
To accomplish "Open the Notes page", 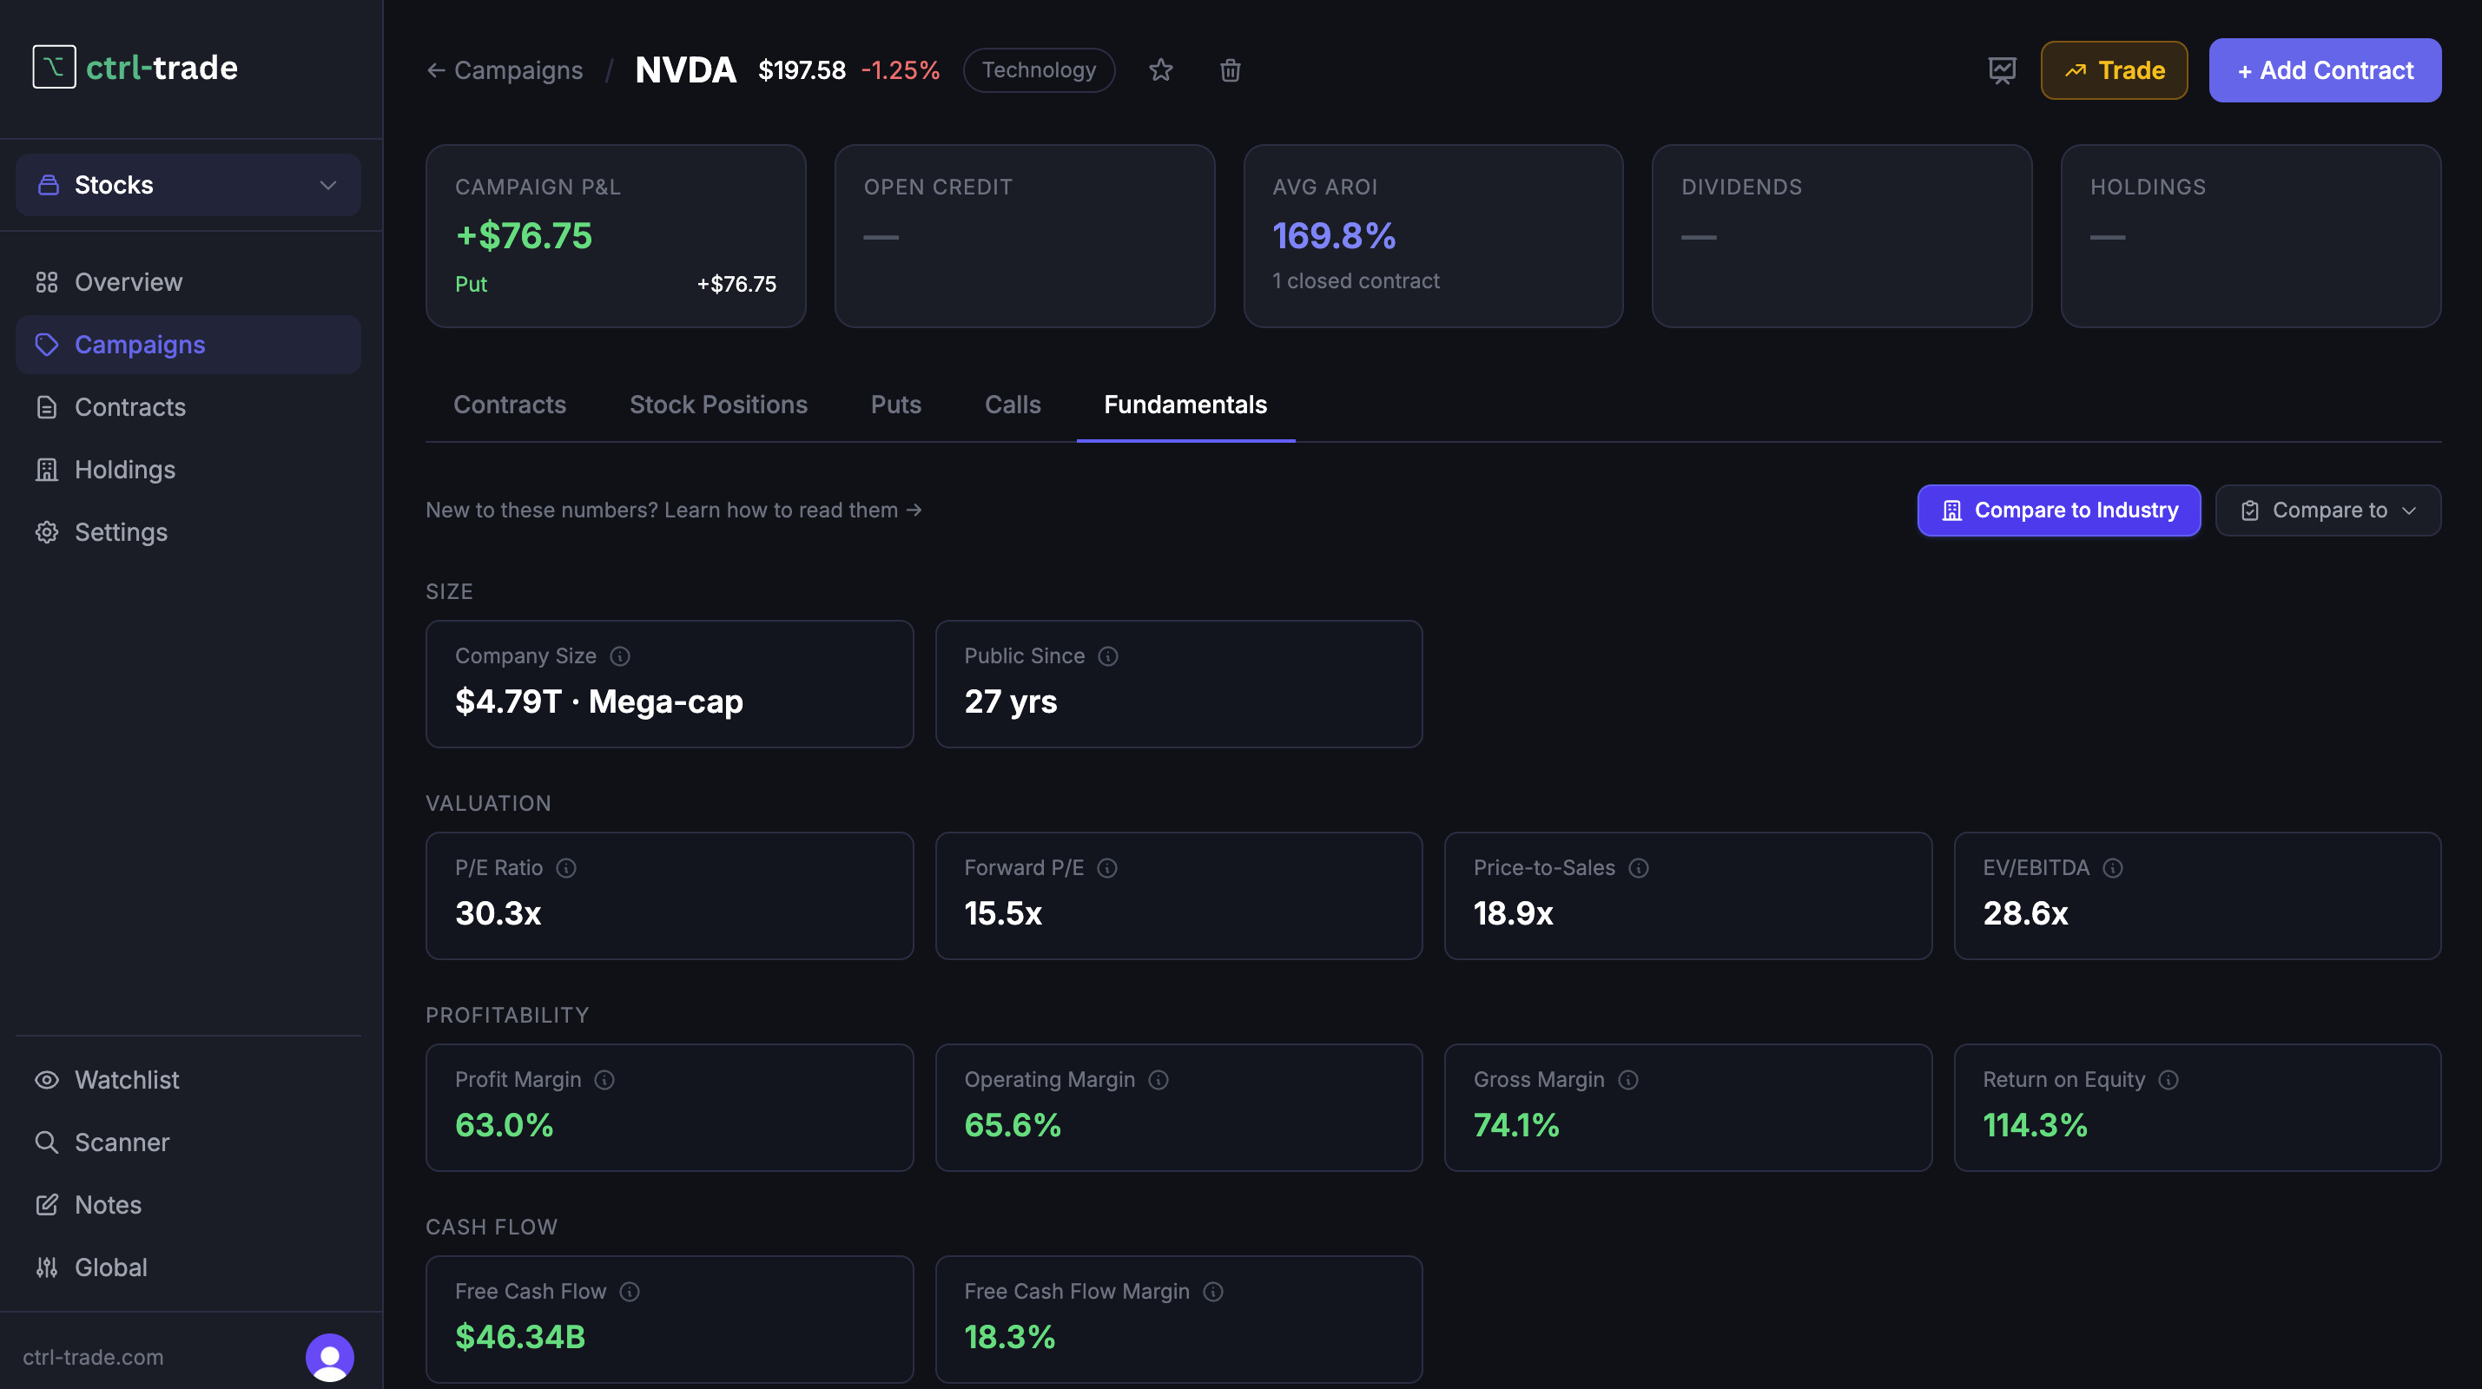I will click(x=188, y=1205).
